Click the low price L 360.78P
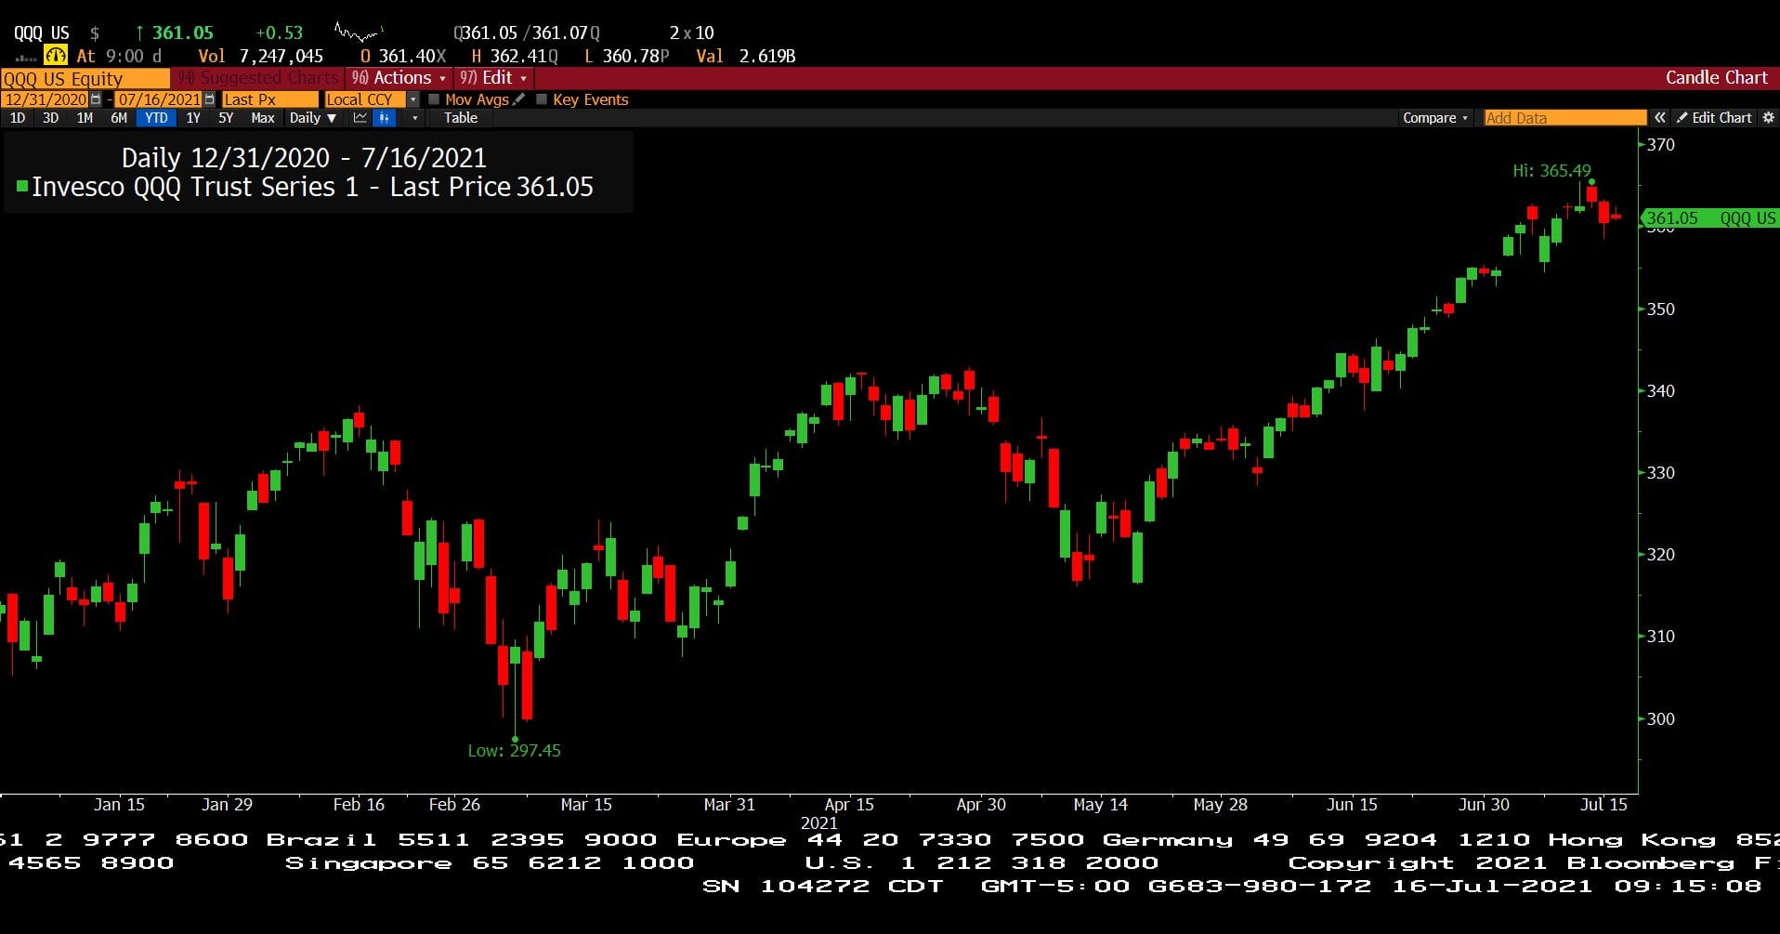Screen dimensions: 1780x934 tap(626, 57)
